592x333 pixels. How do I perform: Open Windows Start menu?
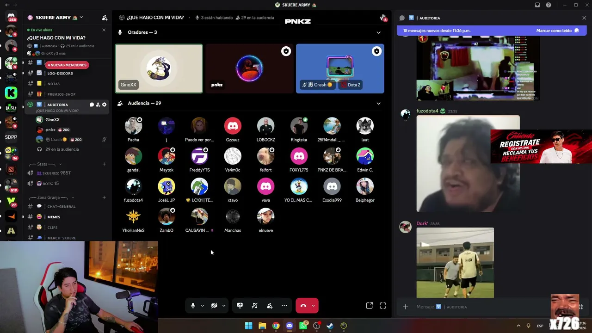248,326
